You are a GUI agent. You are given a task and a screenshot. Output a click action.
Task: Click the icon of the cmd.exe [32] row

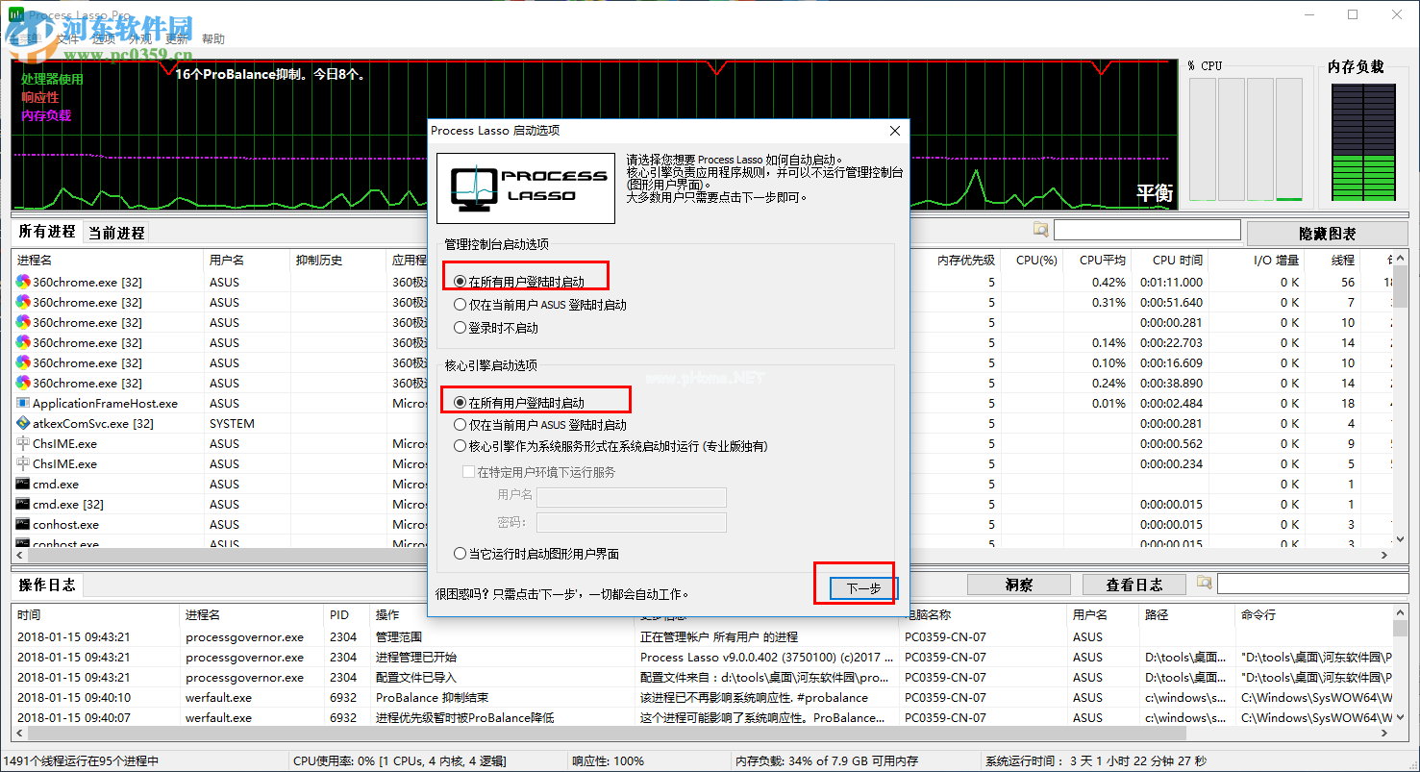23,504
